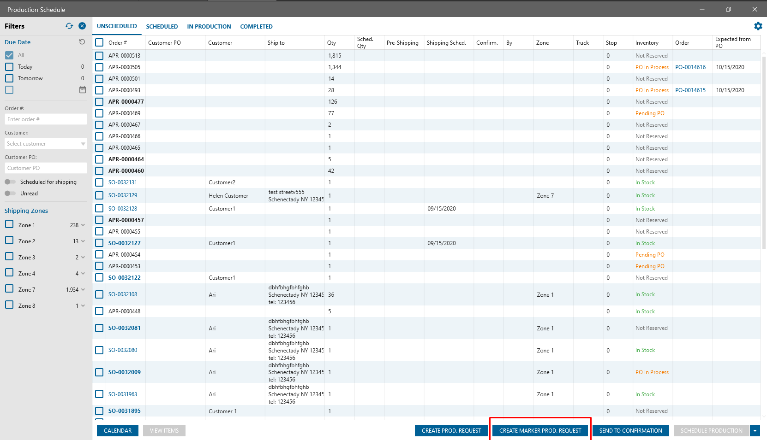
Task: Open sales order SO-0031963 link
Action: [123, 394]
